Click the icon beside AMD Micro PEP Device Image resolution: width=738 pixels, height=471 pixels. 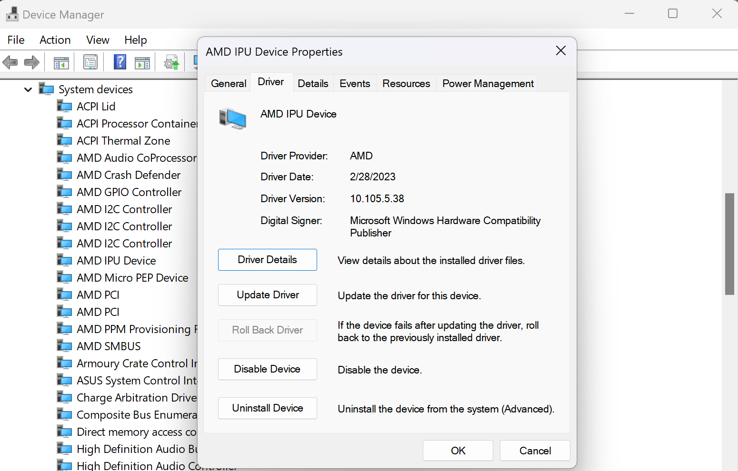64,276
